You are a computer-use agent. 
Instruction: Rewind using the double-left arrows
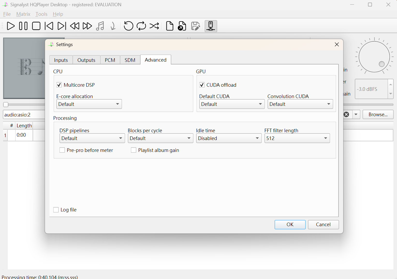coord(75,26)
